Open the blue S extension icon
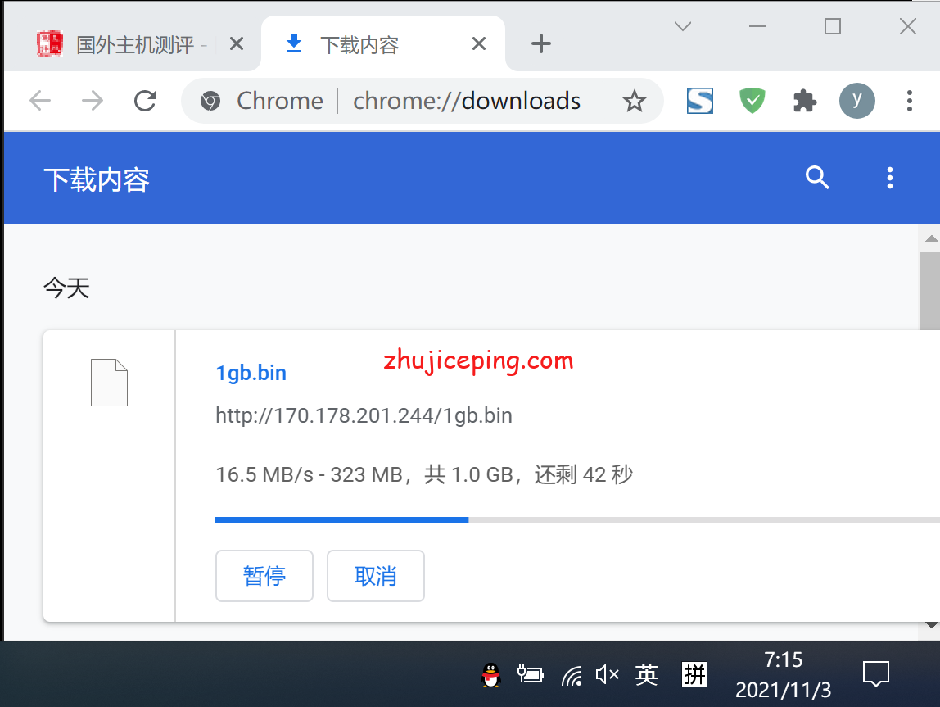This screenshot has width=940, height=707. (x=699, y=101)
